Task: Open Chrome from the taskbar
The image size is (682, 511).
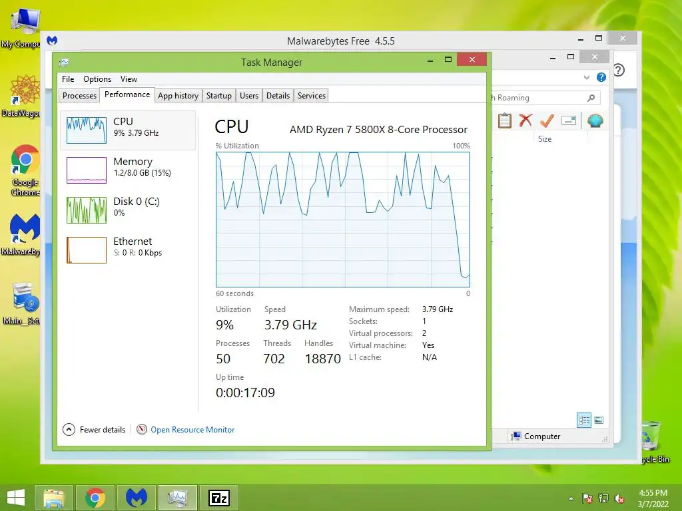Action: point(95,498)
